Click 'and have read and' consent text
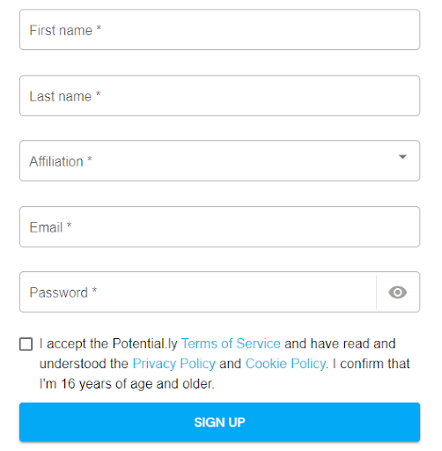This screenshot has height=451, width=442. click(x=340, y=344)
